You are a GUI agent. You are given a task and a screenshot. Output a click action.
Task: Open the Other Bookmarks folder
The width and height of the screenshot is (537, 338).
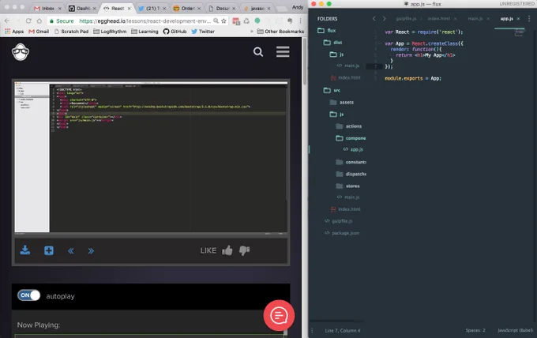280,31
